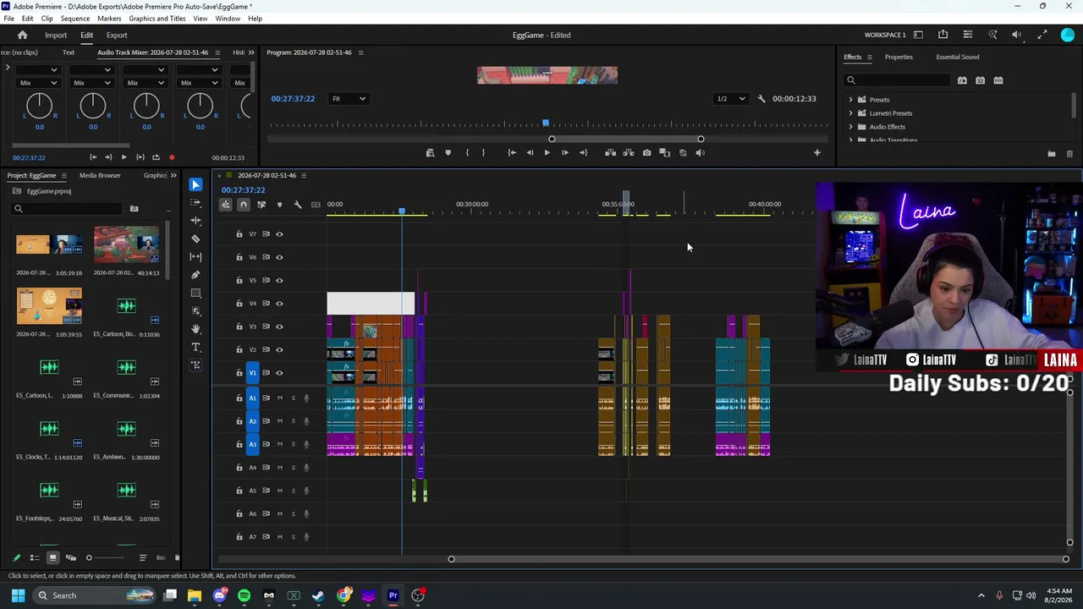Go to the Export workspace
Image resolution: width=1083 pixels, height=609 pixels.
(117, 36)
